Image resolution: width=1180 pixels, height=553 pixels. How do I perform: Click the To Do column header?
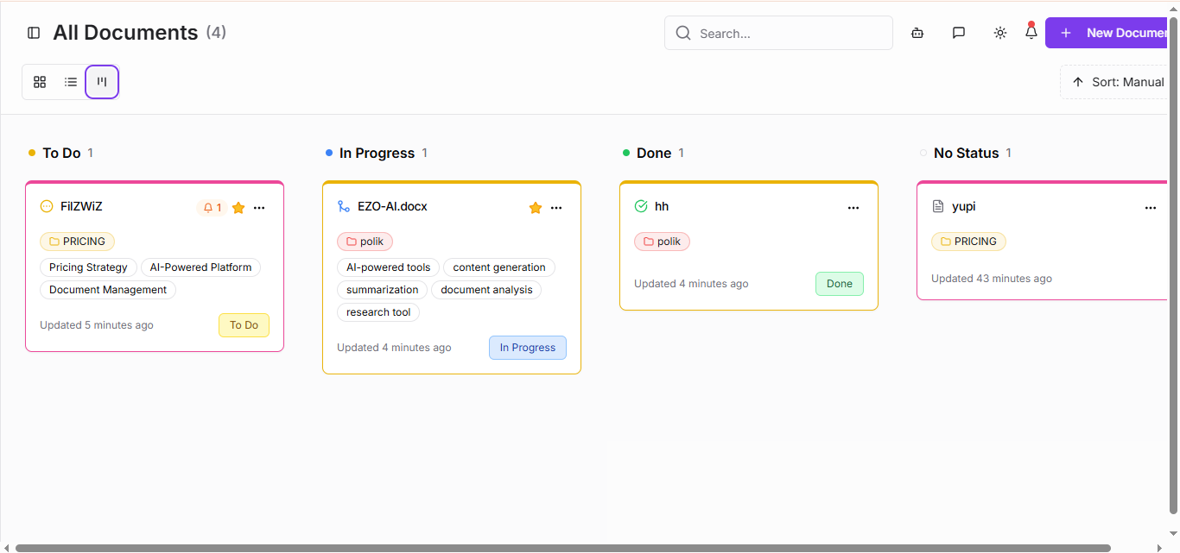click(61, 153)
